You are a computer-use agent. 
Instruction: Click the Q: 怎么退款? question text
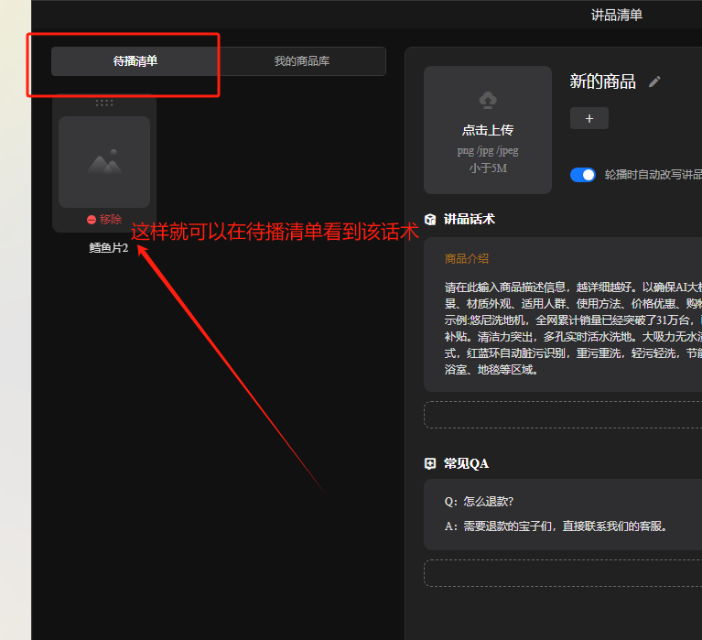[x=479, y=501]
